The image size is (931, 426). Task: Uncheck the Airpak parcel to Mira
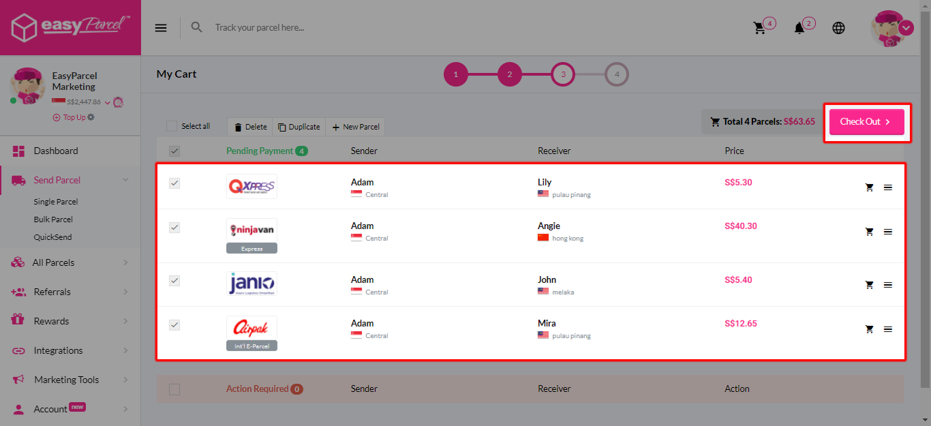tap(174, 325)
